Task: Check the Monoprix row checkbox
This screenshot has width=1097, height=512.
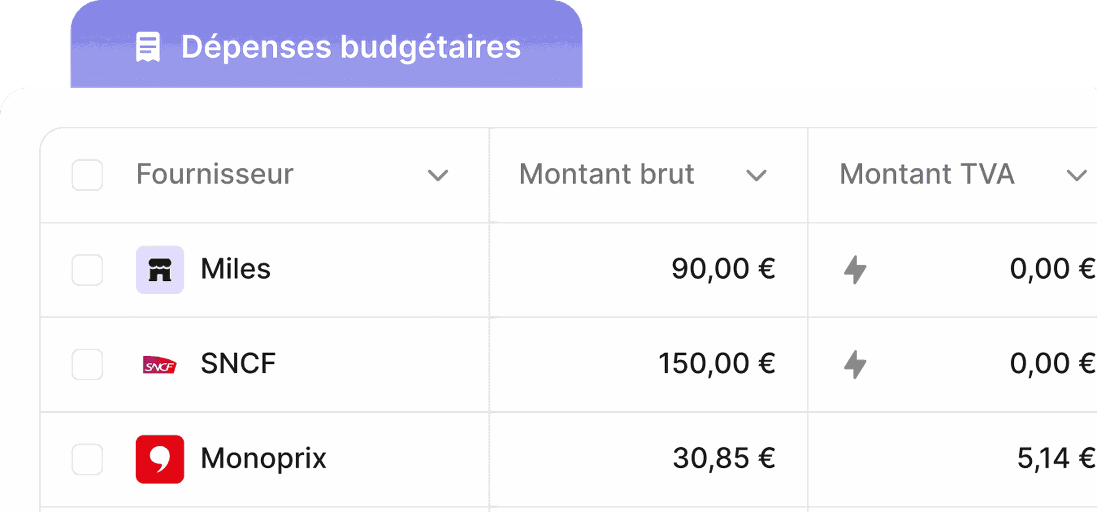Action: (87, 459)
